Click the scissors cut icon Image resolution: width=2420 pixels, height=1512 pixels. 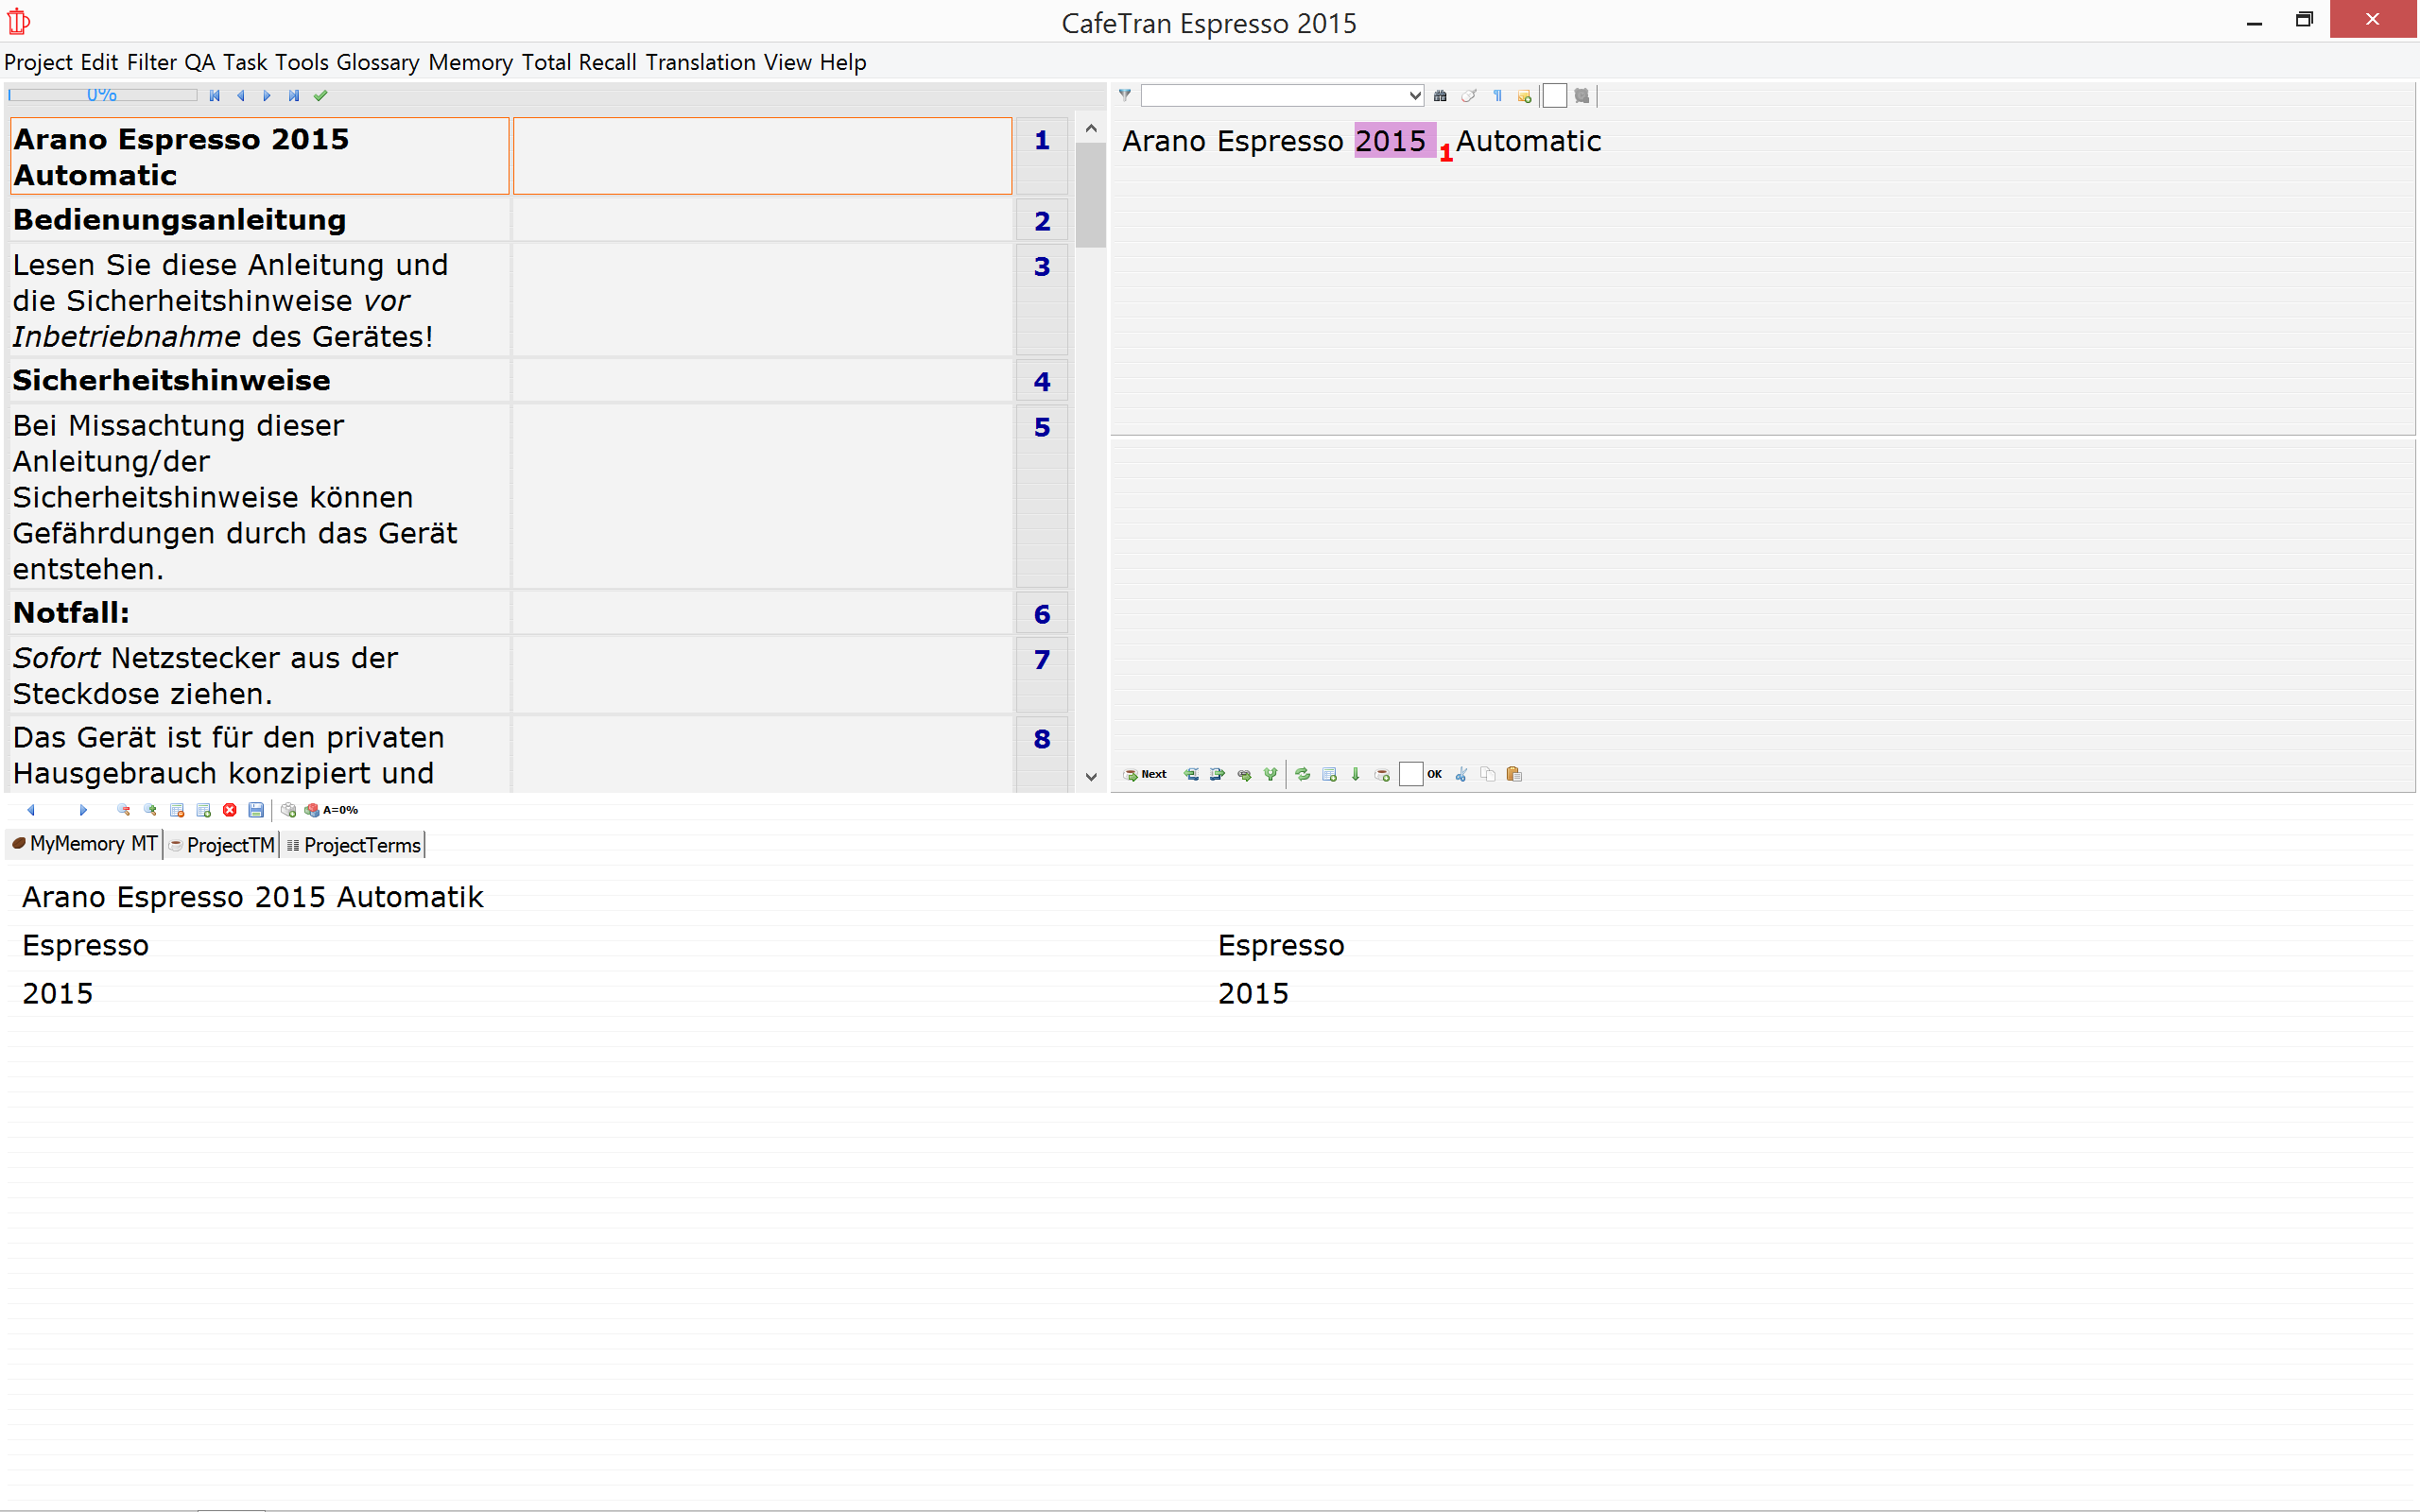[x=1461, y=774]
